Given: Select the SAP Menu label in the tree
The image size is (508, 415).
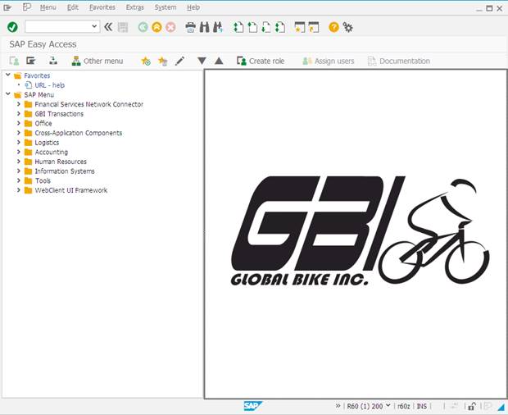Looking at the screenshot, I should coord(39,94).
